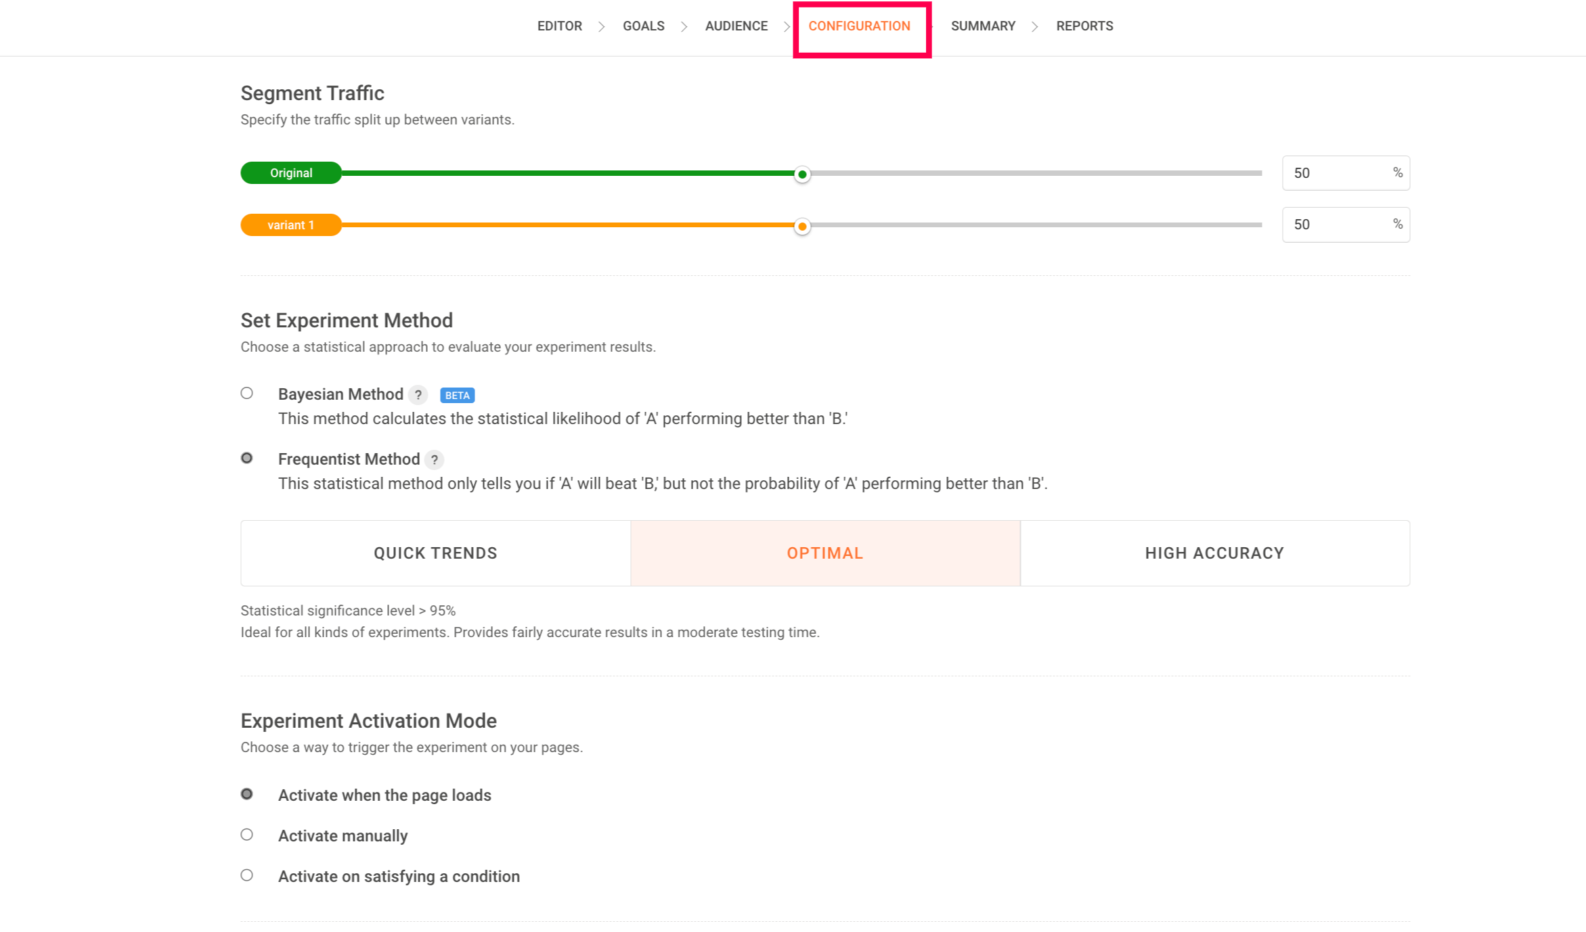Image resolution: width=1586 pixels, height=932 pixels.
Task: Click the Original traffic slider handle
Action: (802, 174)
